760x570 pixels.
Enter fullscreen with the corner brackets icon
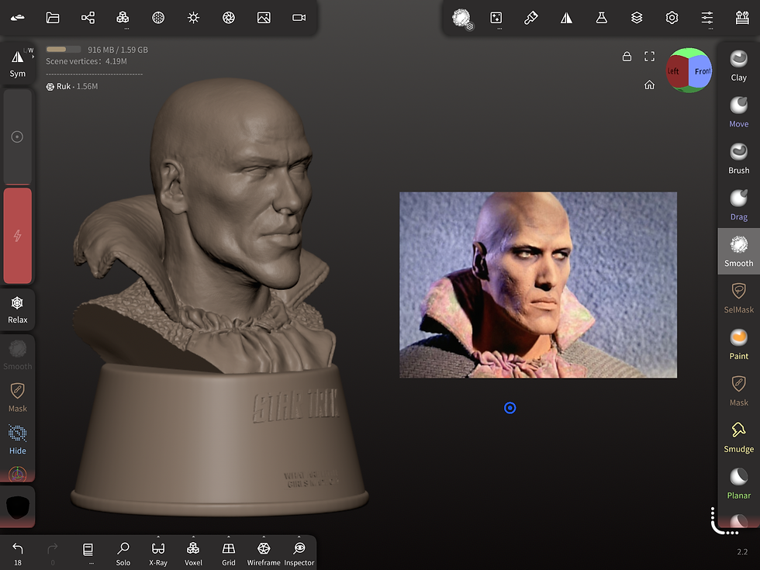(x=650, y=57)
